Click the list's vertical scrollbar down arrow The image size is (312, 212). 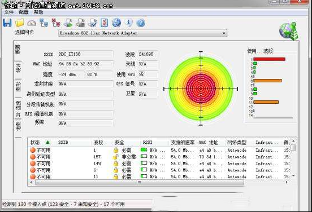pyautogui.click(x=293, y=176)
